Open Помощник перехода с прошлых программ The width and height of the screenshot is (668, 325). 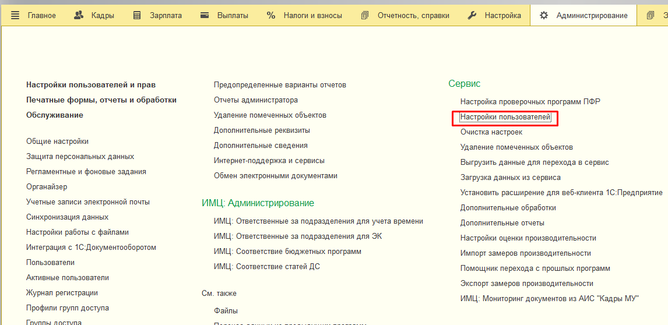pyautogui.click(x=536, y=269)
